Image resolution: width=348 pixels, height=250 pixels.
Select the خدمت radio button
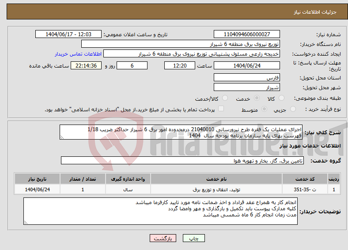(257, 98)
